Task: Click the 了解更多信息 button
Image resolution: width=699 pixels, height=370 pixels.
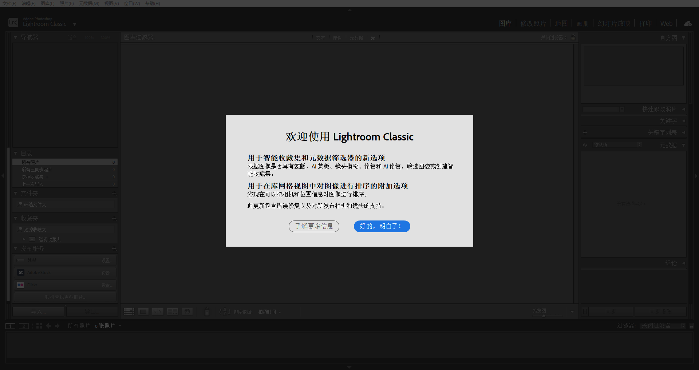Action: pyautogui.click(x=314, y=226)
